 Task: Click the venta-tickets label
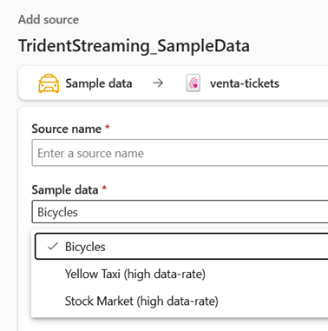(245, 83)
